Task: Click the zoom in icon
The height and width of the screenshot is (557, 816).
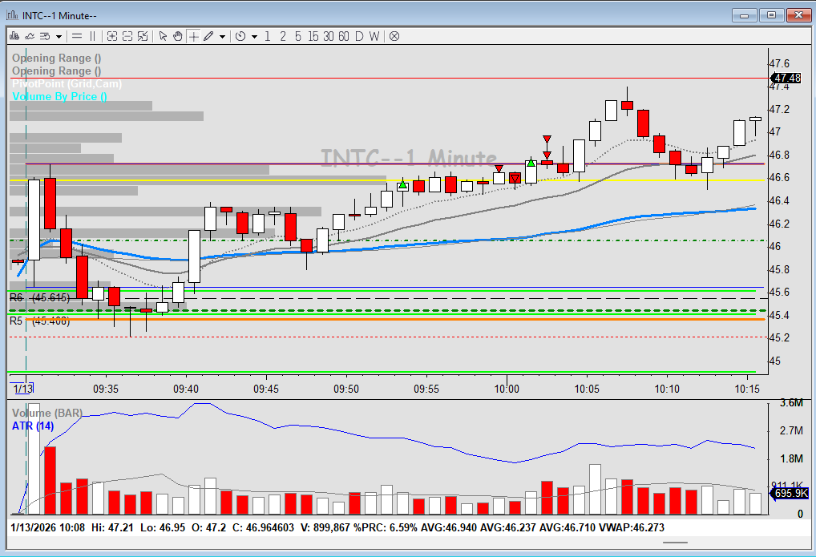Action: 112,36
